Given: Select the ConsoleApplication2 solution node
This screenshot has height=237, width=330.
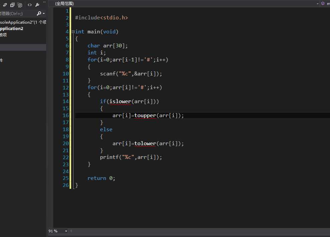Looking at the screenshot, I should [23, 22].
